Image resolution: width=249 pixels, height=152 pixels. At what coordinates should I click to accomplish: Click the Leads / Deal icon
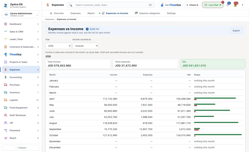tap(5, 39)
